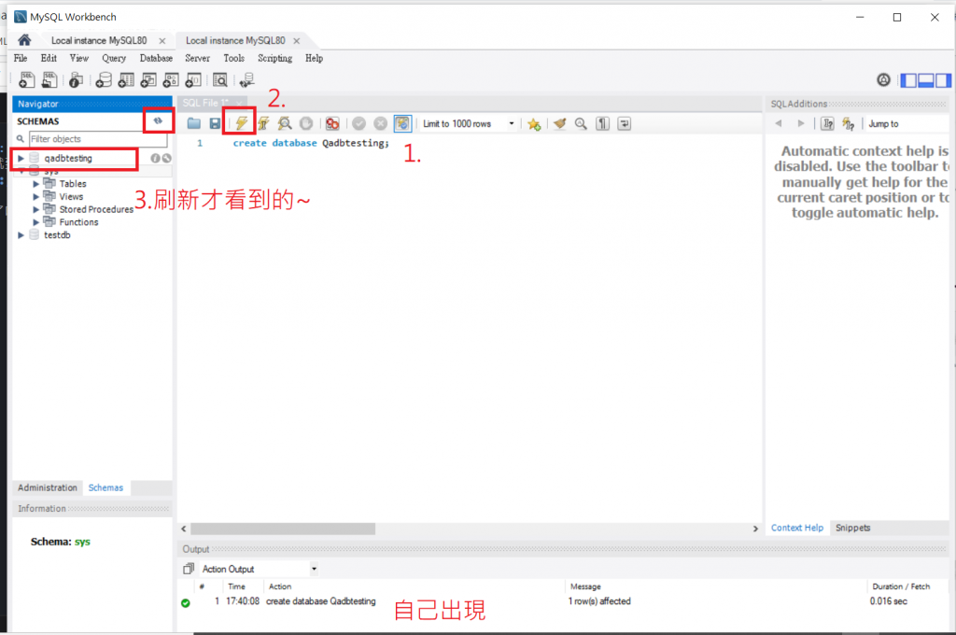Viewport: 956px width, 635px height.
Task: Select the create database Qadbtesting output row
Action: pyautogui.click(x=563, y=601)
